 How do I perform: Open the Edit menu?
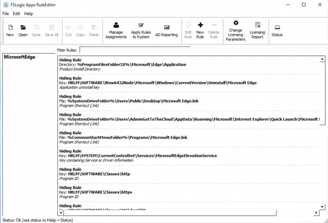pyautogui.click(x=16, y=14)
